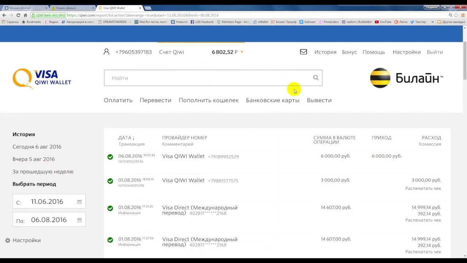467x263 pixels.
Task: Open the Mail.Ru bookmark
Action: [151, 22]
